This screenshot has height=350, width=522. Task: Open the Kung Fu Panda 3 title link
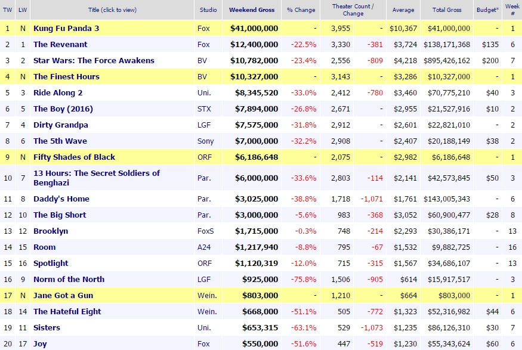pyautogui.click(x=66, y=28)
